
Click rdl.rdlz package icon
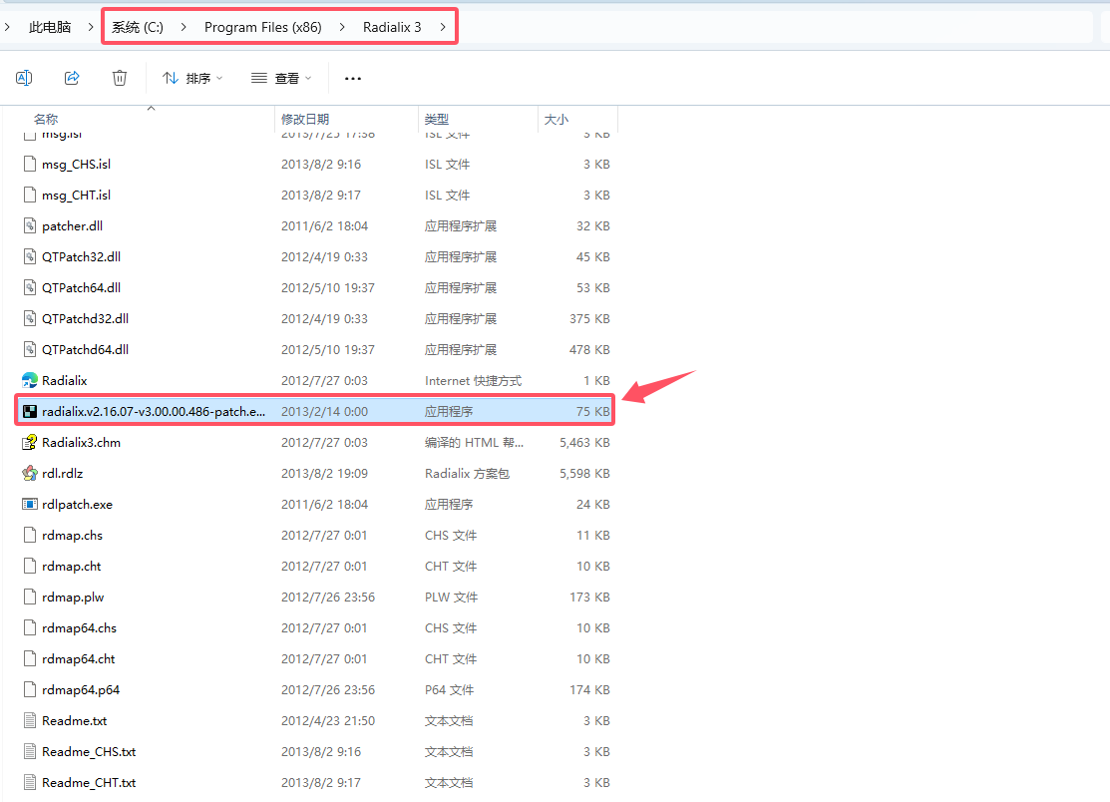(x=30, y=473)
